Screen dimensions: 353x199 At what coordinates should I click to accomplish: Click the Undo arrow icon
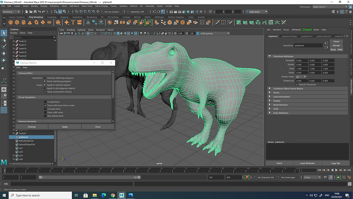pyautogui.click(x=39, y=12)
